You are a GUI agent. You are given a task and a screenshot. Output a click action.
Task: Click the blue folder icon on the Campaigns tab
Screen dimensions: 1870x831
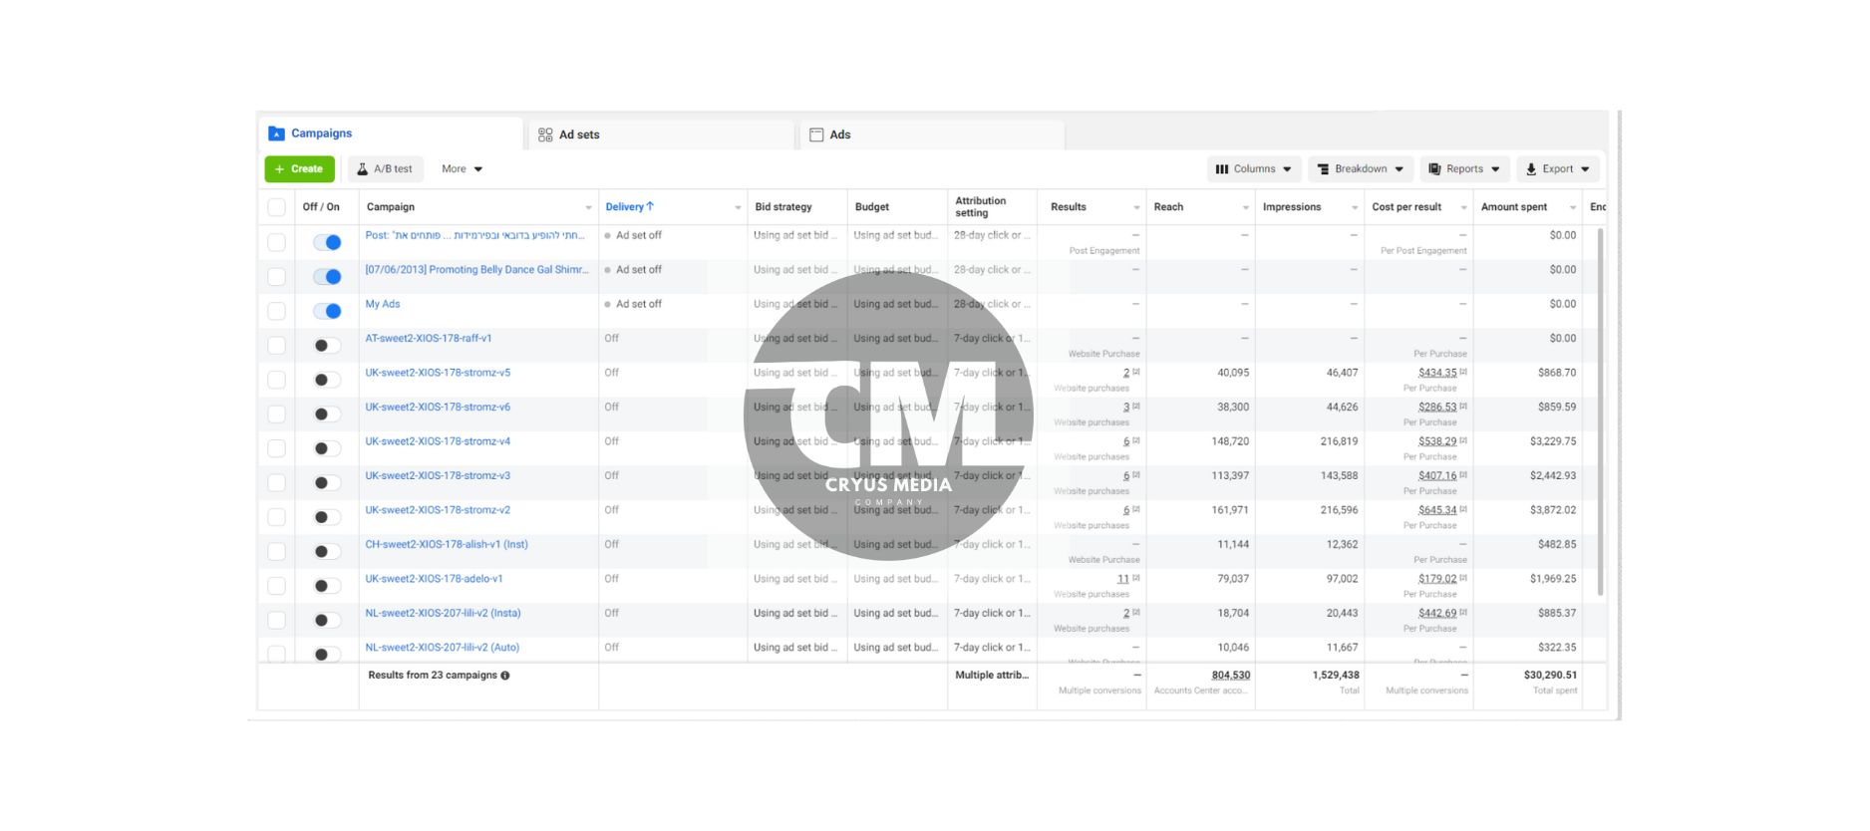[276, 134]
